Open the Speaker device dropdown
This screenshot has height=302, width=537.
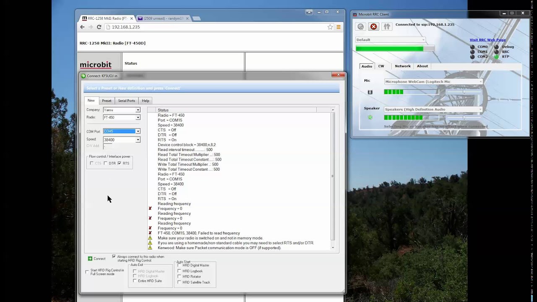pos(434,109)
